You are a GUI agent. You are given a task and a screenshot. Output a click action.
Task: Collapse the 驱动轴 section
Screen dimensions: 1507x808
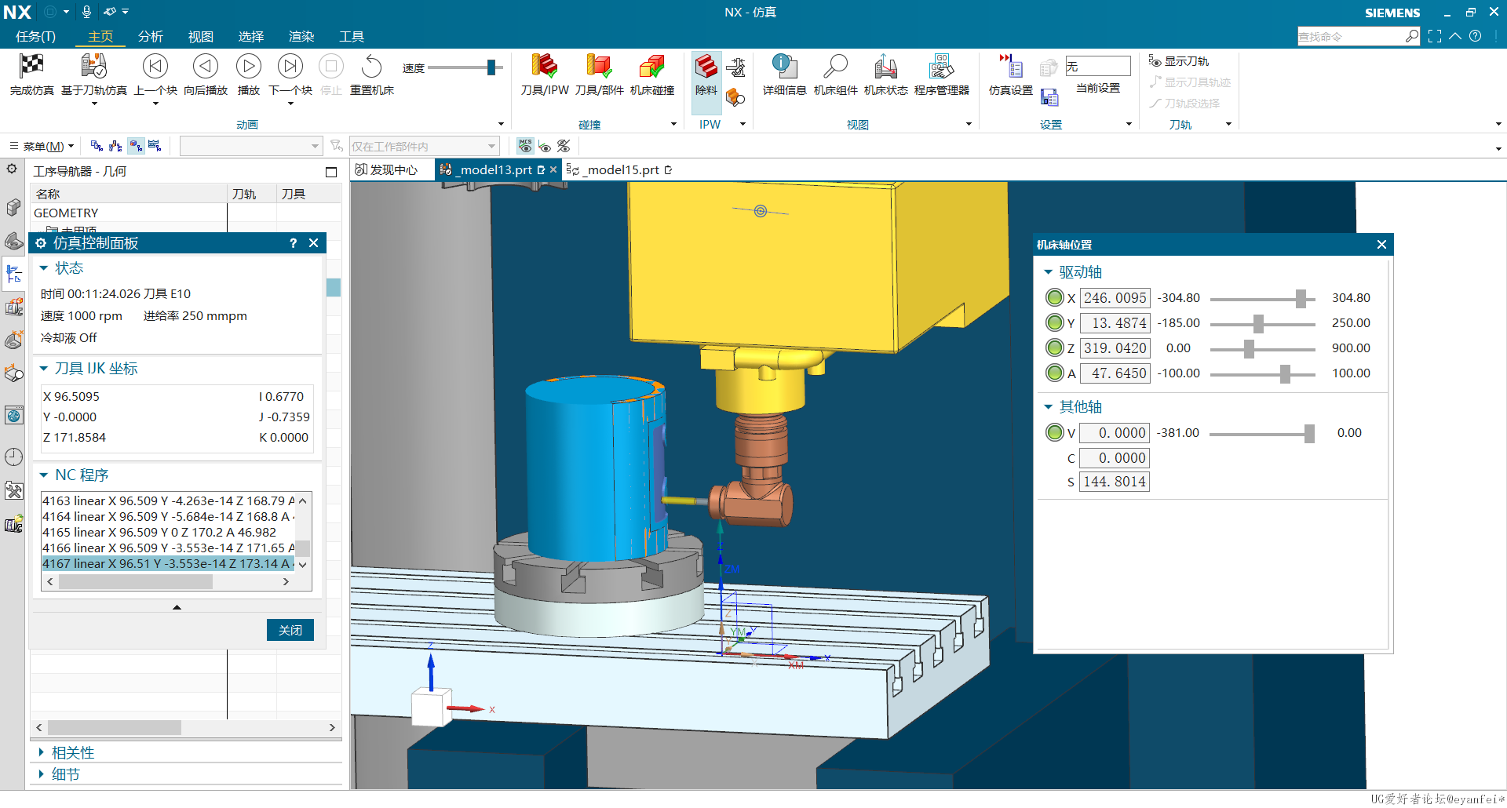[x=1048, y=272]
